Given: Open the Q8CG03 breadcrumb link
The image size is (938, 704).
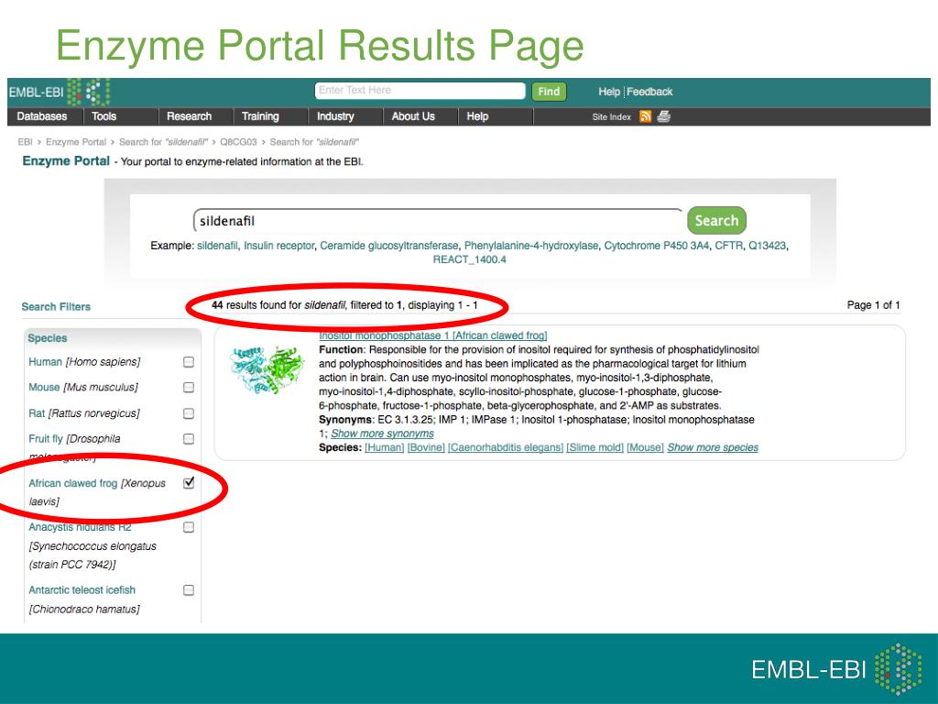Looking at the screenshot, I should tap(238, 142).
